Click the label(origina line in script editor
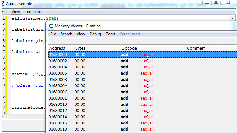This screenshot has width=237, height=133. (x=29, y=41)
